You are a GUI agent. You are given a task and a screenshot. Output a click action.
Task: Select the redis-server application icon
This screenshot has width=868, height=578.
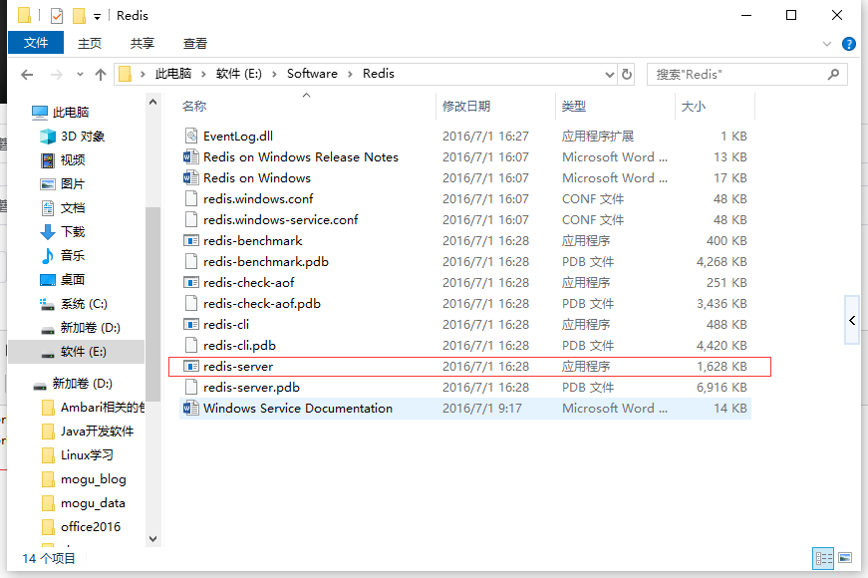(191, 366)
